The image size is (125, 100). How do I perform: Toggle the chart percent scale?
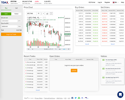(x=56, y=49)
